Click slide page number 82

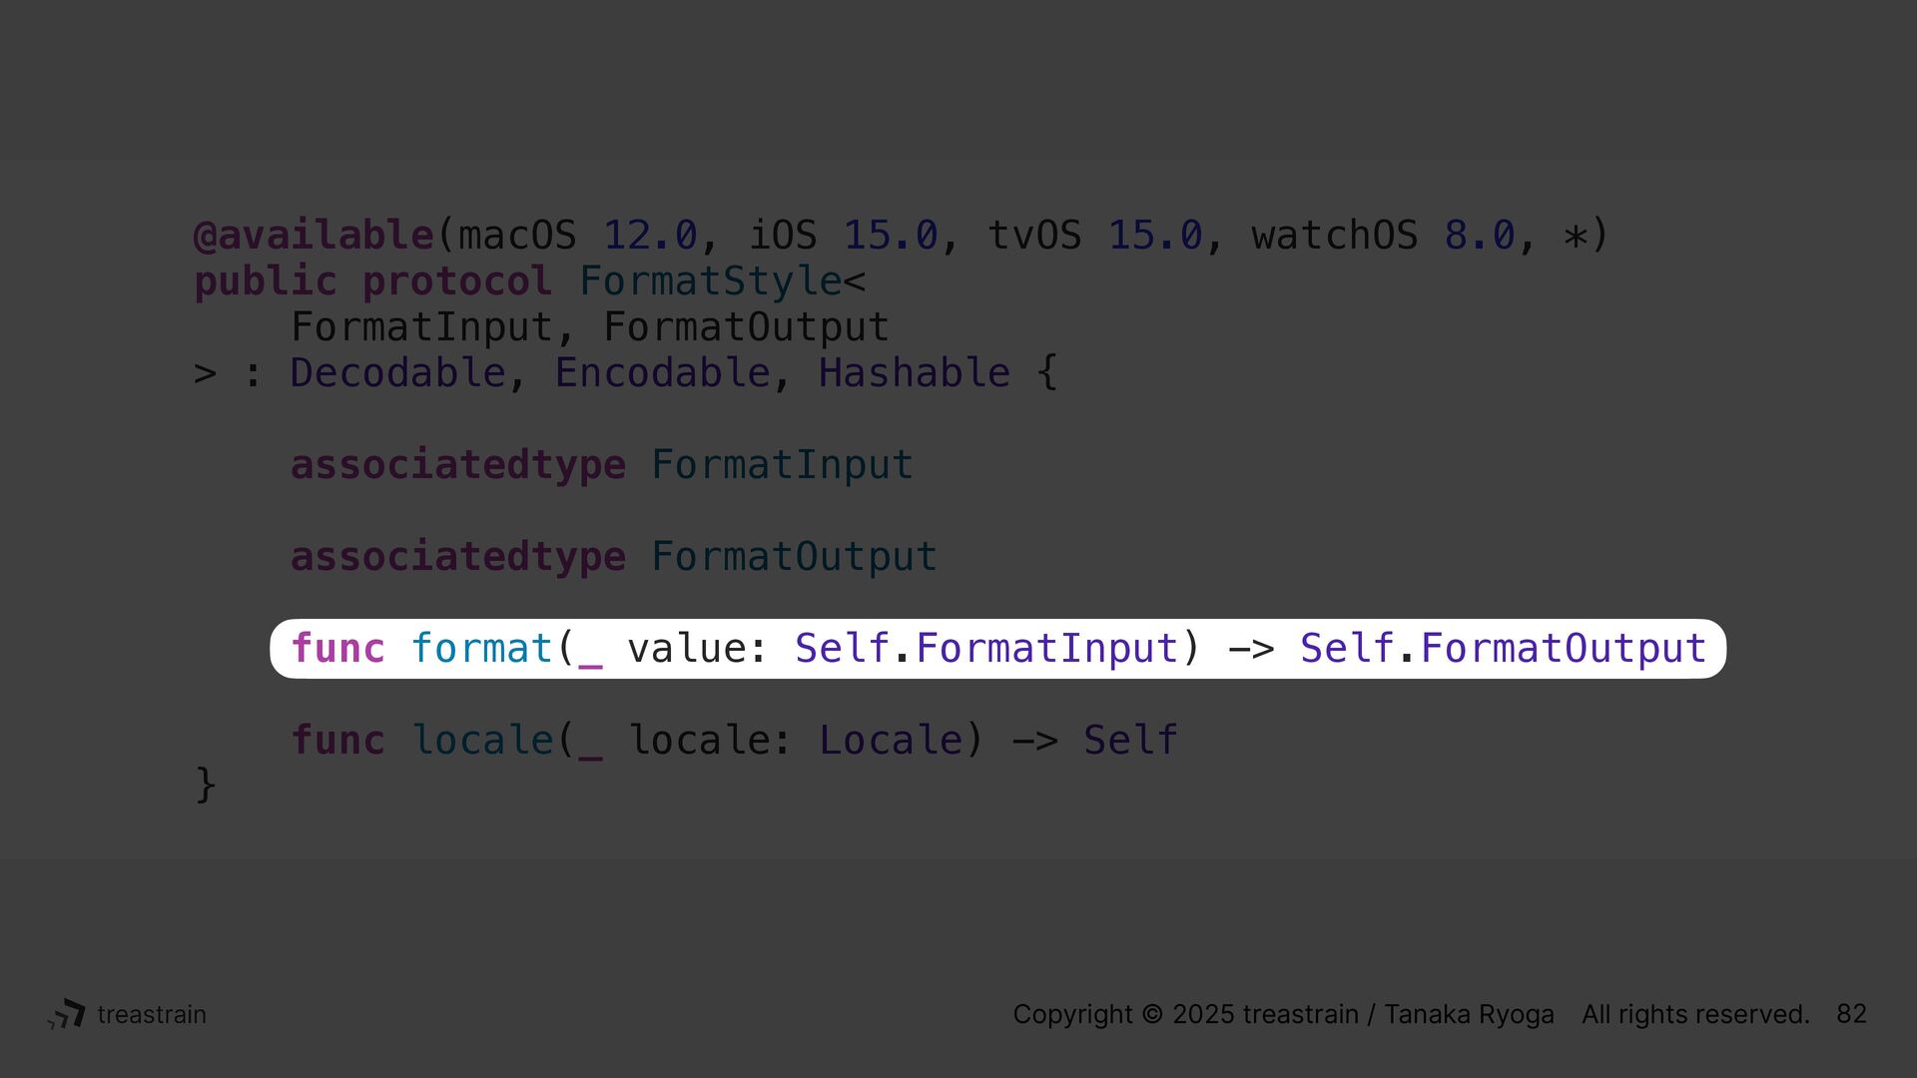tap(1851, 1014)
